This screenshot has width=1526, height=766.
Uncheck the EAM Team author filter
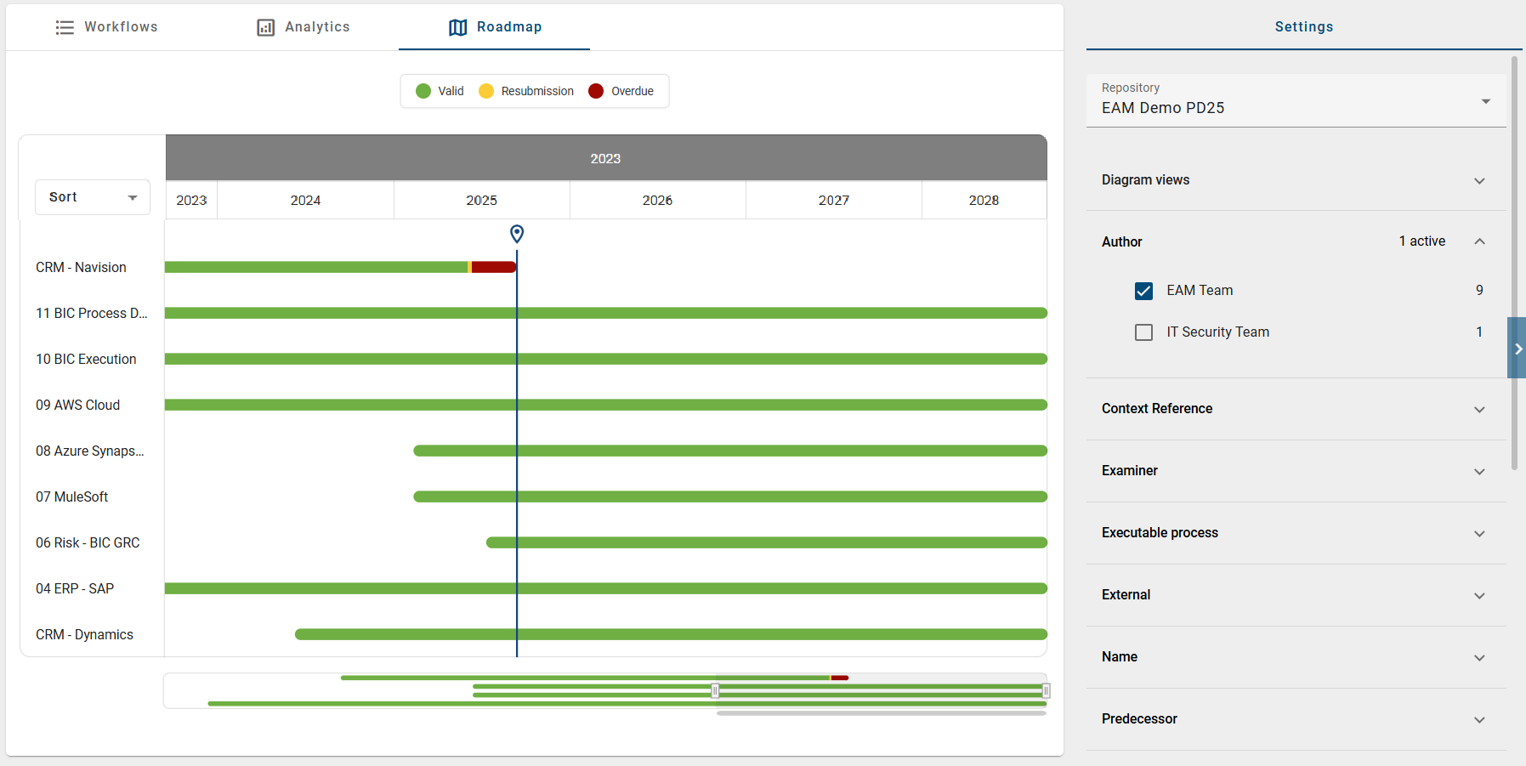point(1144,290)
